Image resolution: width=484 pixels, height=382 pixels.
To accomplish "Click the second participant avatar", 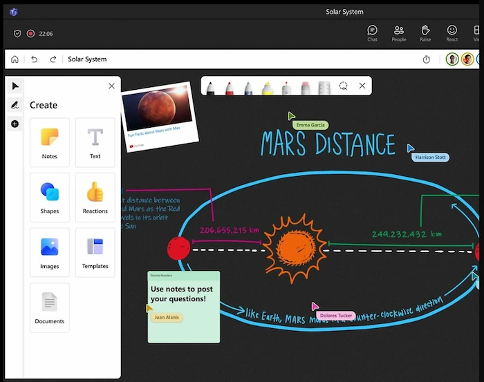I will click(467, 59).
